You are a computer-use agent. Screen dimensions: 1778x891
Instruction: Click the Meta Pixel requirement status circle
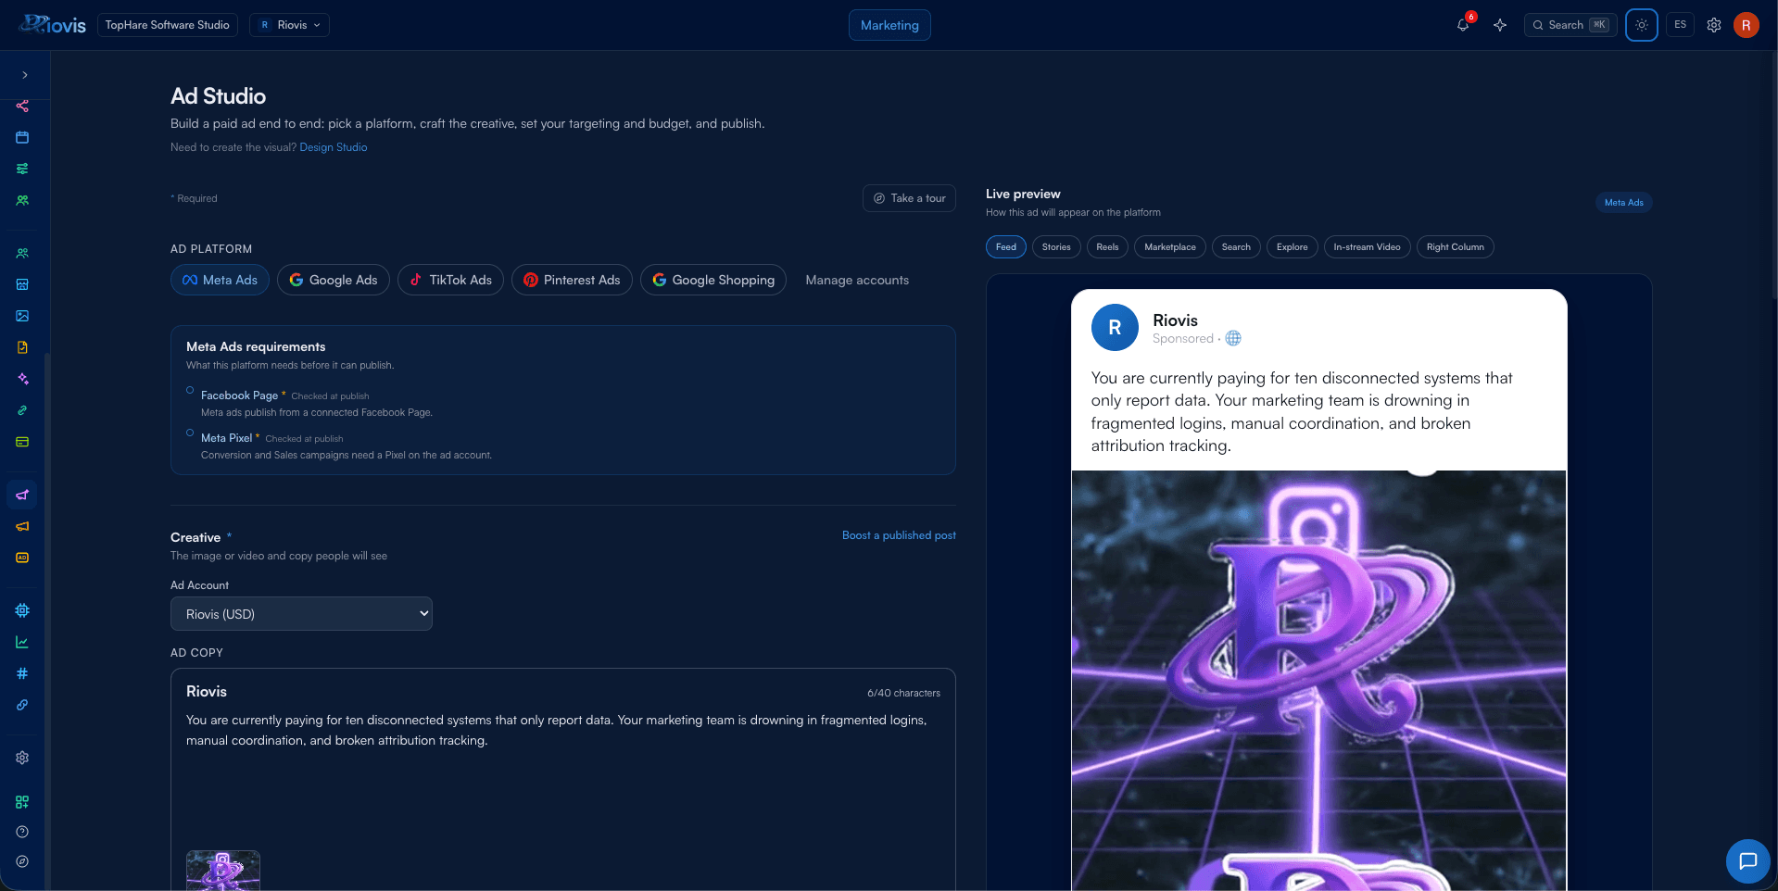pyautogui.click(x=190, y=433)
